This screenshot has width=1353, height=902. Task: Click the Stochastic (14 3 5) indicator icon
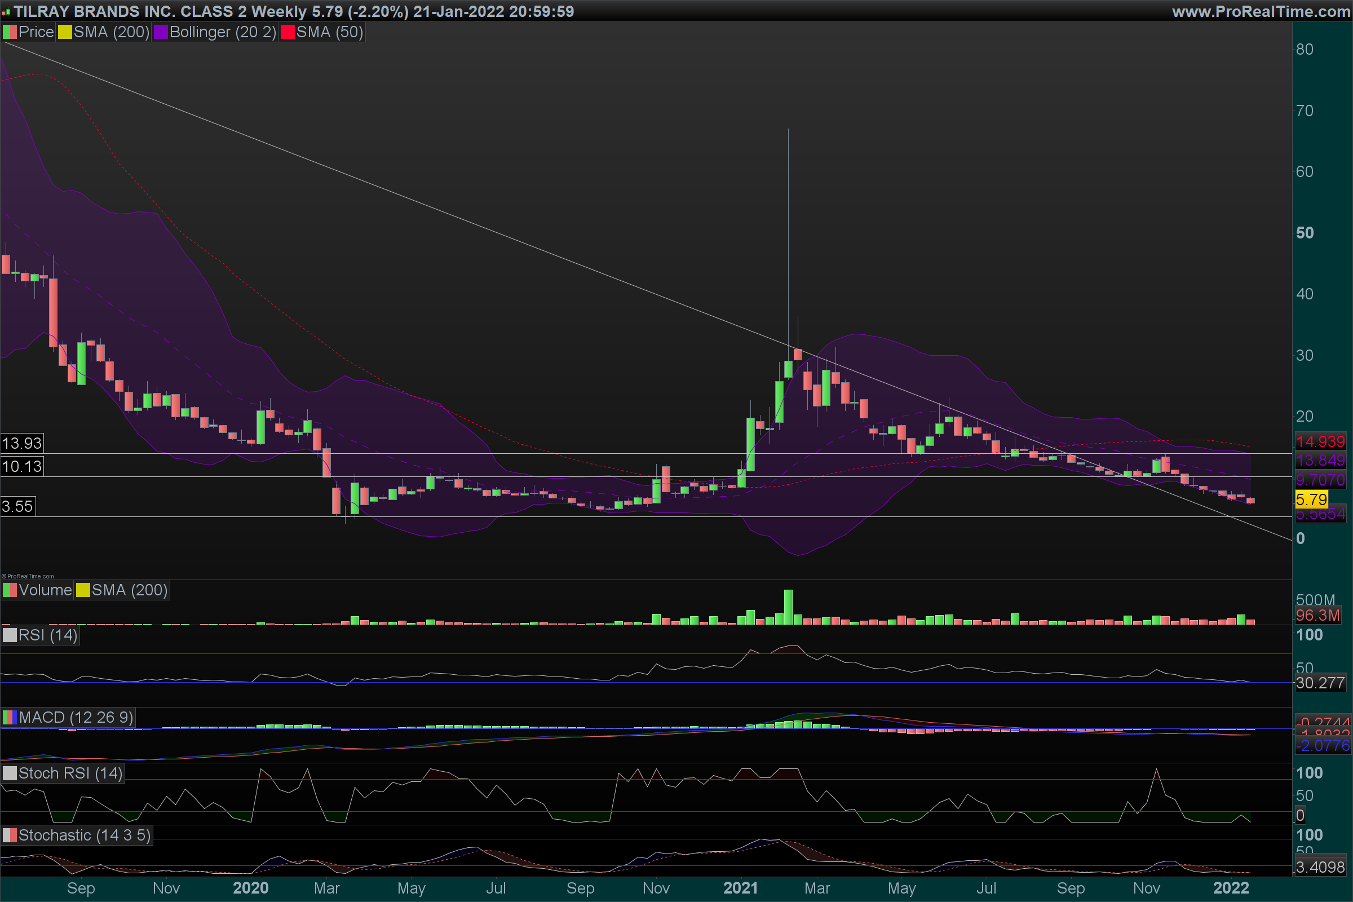10,835
